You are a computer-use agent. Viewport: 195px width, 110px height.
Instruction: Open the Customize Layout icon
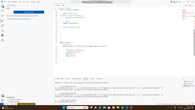pos(180,2)
